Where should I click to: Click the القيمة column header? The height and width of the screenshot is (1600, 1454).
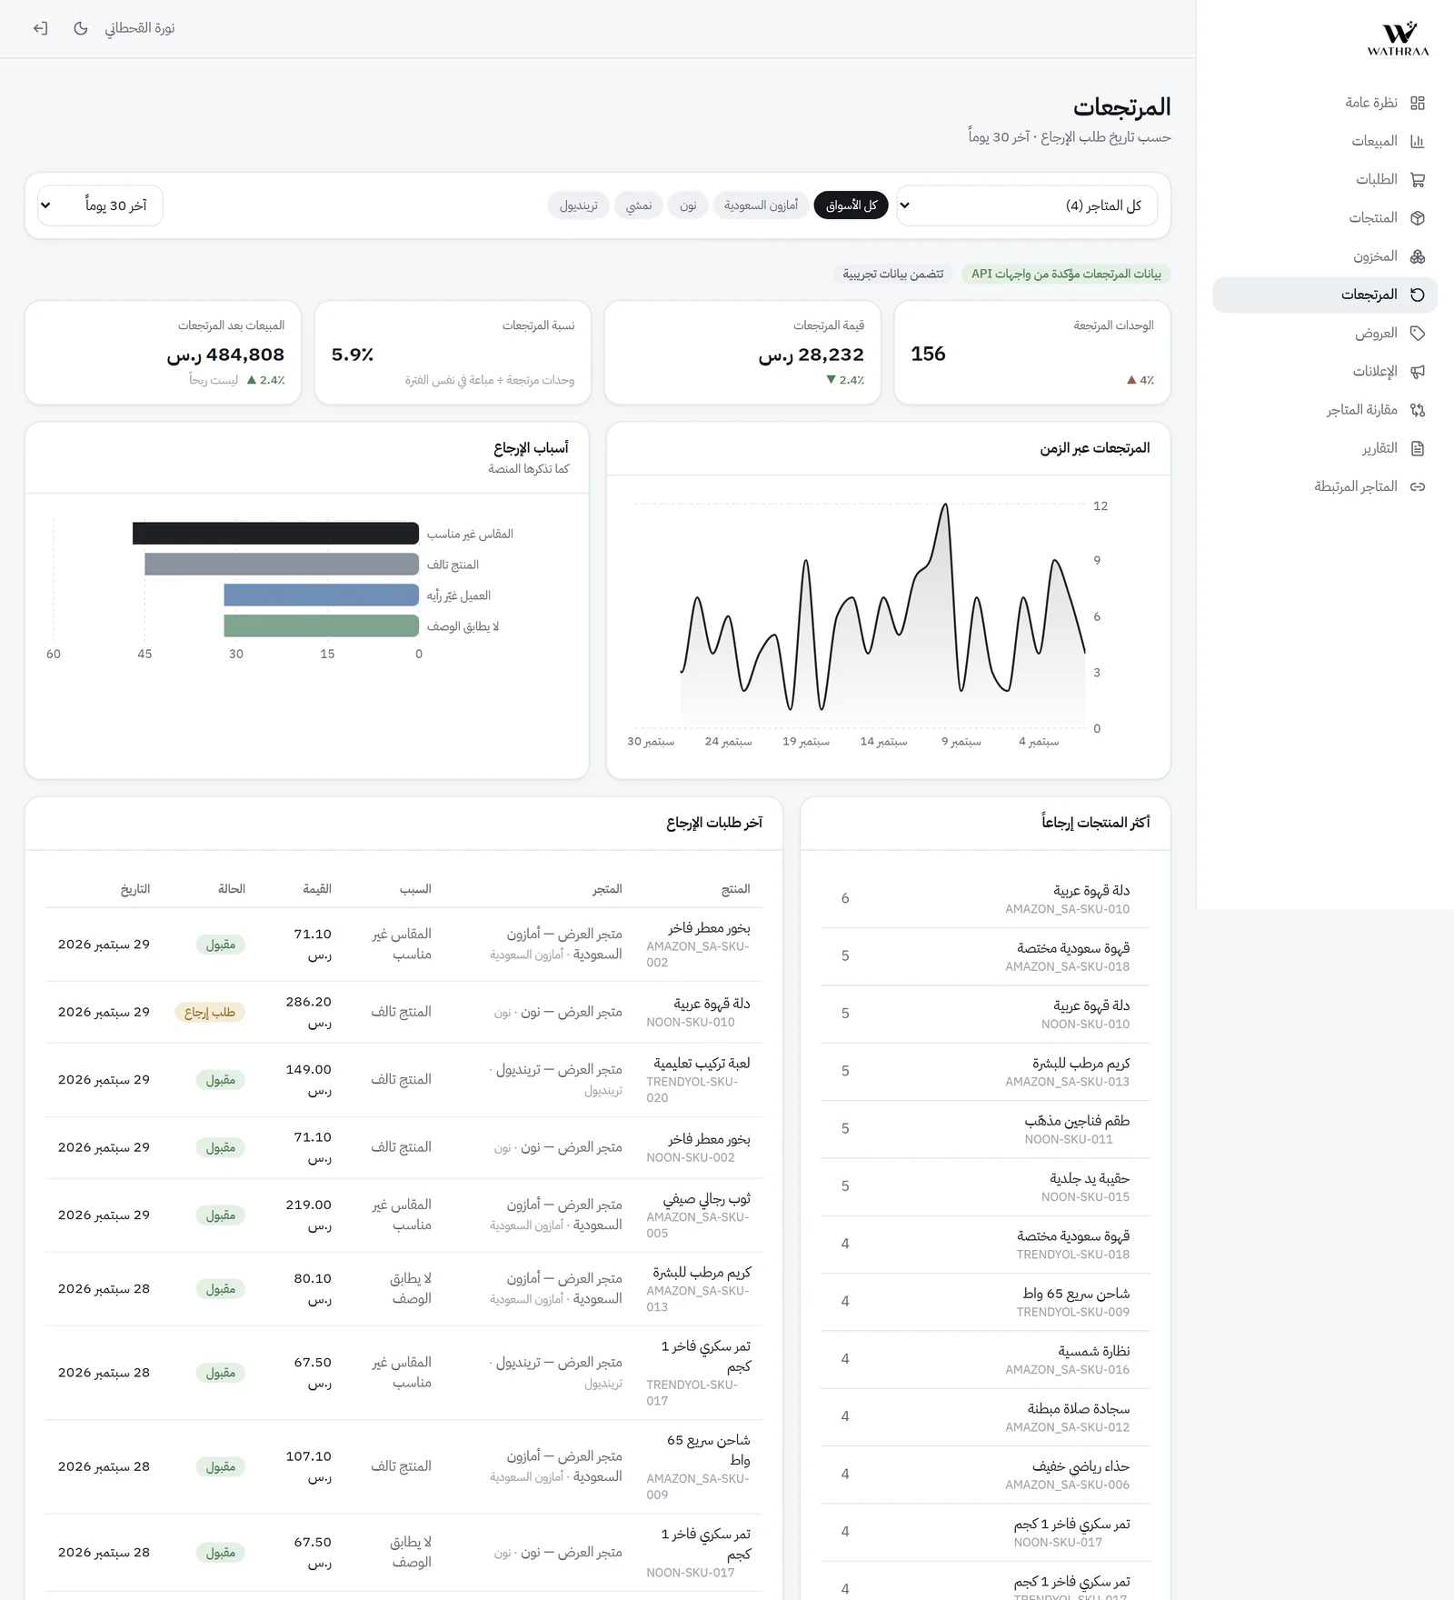pyautogui.click(x=317, y=889)
